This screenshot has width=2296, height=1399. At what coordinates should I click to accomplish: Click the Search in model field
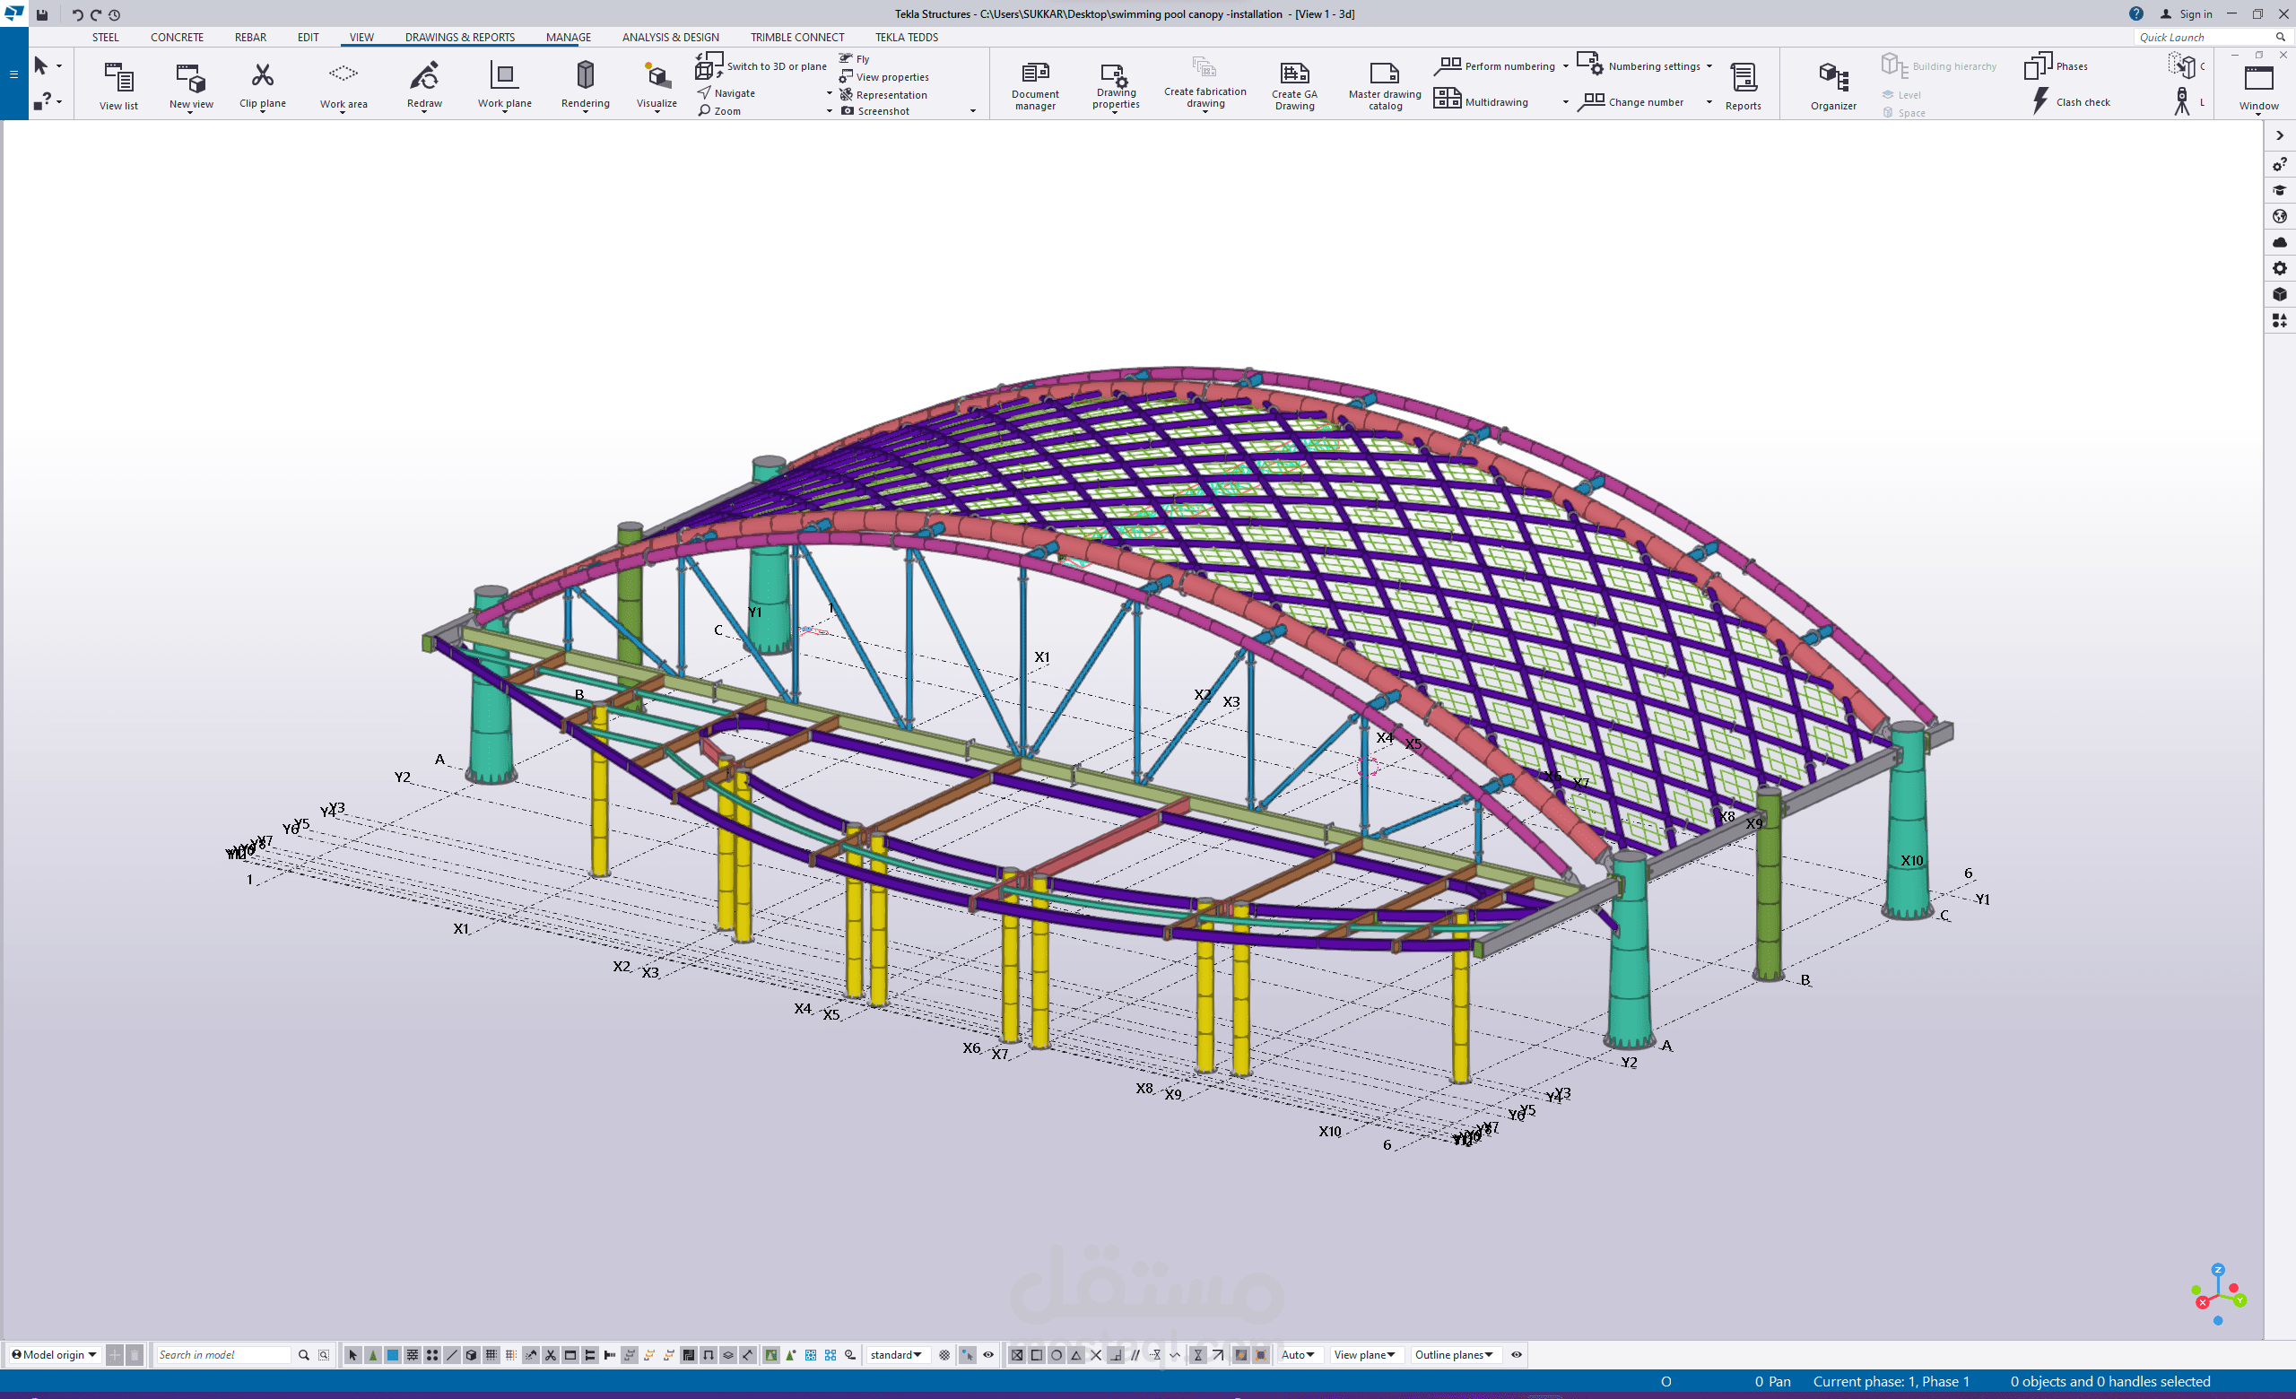pyautogui.click(x=222, y=1355)
